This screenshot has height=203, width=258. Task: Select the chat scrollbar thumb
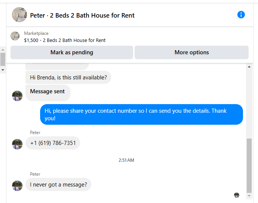tap(249, 166)
